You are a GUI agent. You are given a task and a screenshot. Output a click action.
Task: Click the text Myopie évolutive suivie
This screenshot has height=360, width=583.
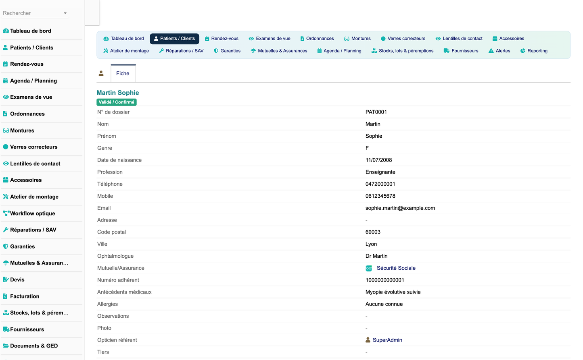(x=393, y=292)
